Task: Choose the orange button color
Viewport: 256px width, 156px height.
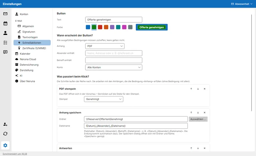Action: [106, 27]
